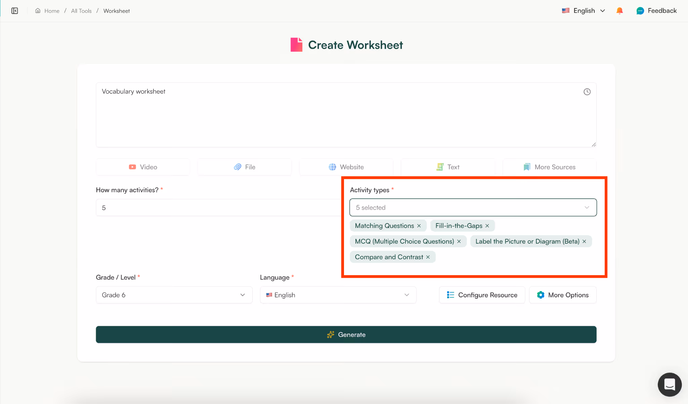
Task: Select the Worksheet breadcrumb item
Action: click(116, 10)
